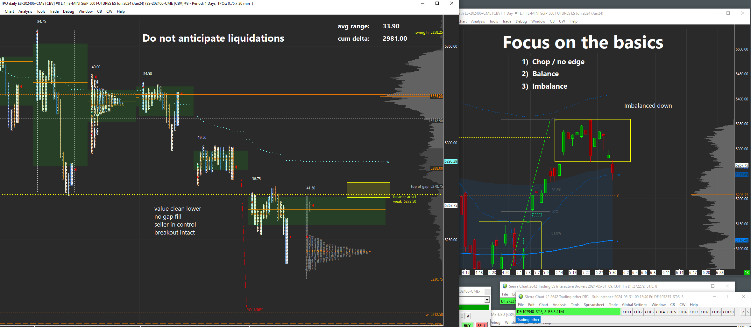The height and width of the screenshot is (327, 751).
Task: Open the CB menu in the Sub Instance window
Action: pos(672,305)
